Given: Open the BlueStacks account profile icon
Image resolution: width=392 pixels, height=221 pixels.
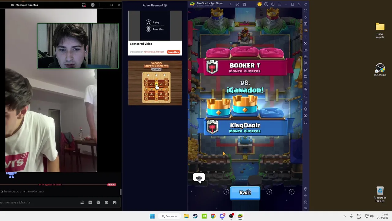Looking at the screenshot, I should (266, 4).
